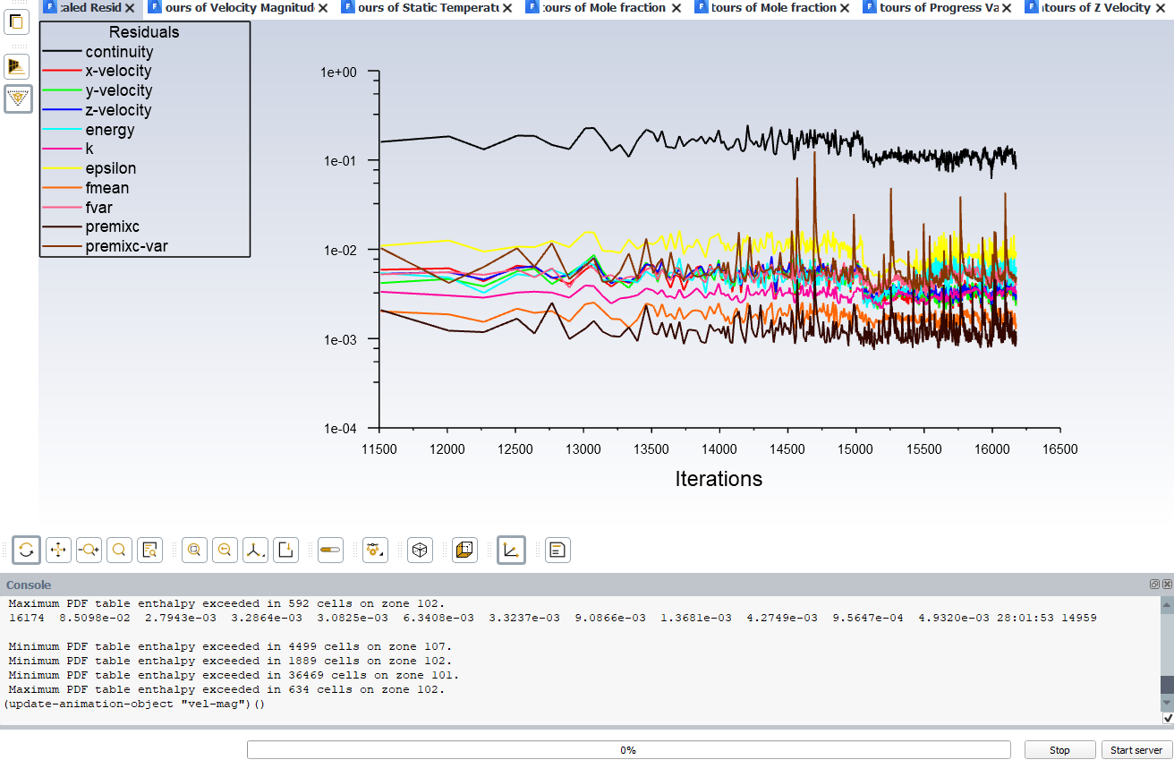1174x760 pixels.
Task: Click the isometric cube view icon
Action: [x=420, y=550]
